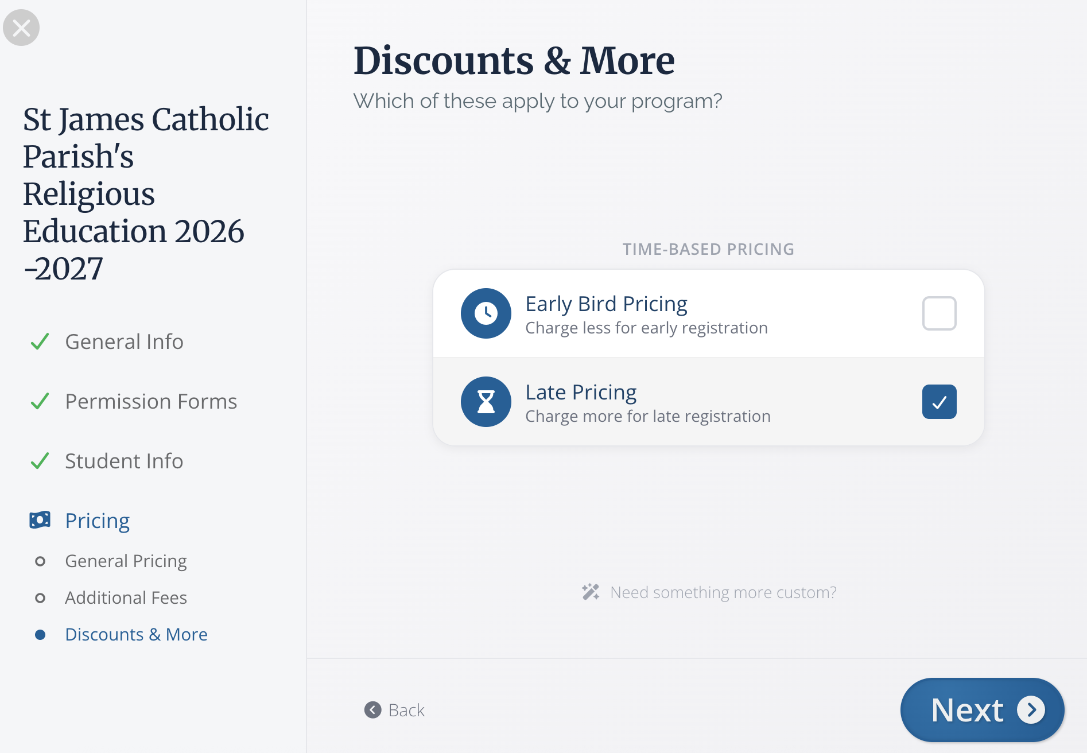Click the Pricing money bill icon
The height and width of the screenshot is (753, 1087).
[x=40, y=521]
